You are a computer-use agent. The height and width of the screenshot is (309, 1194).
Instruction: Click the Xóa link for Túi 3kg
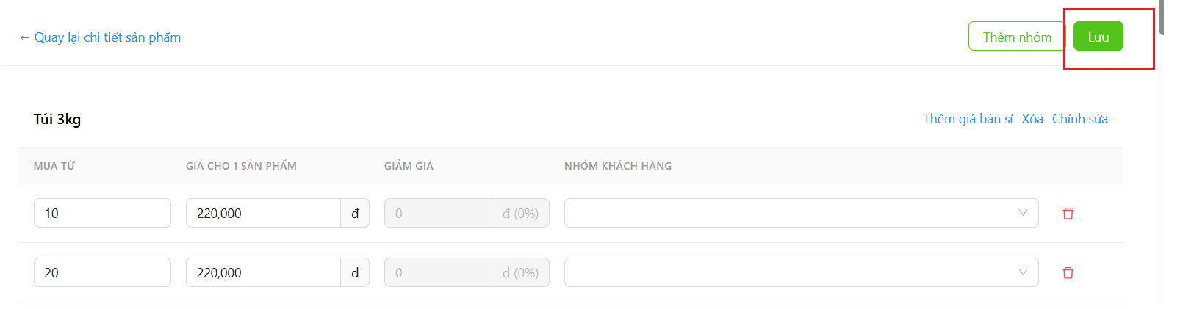point(1032,119)
